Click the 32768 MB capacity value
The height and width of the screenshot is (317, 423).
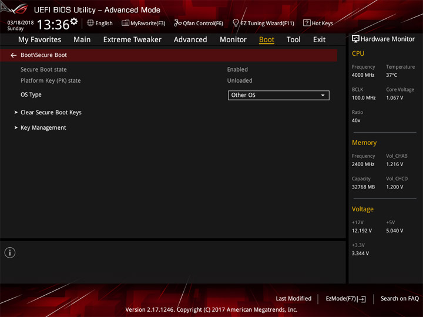[363, 187]
